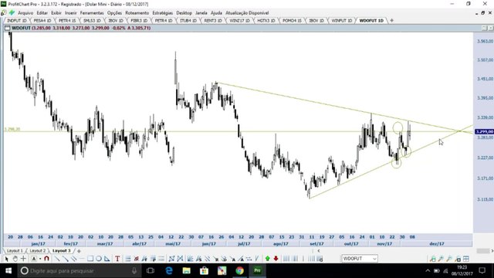Switch to the SMLS3 1D tab
Image resolution: width=494 pixels, height=278 pixels.
92,21
